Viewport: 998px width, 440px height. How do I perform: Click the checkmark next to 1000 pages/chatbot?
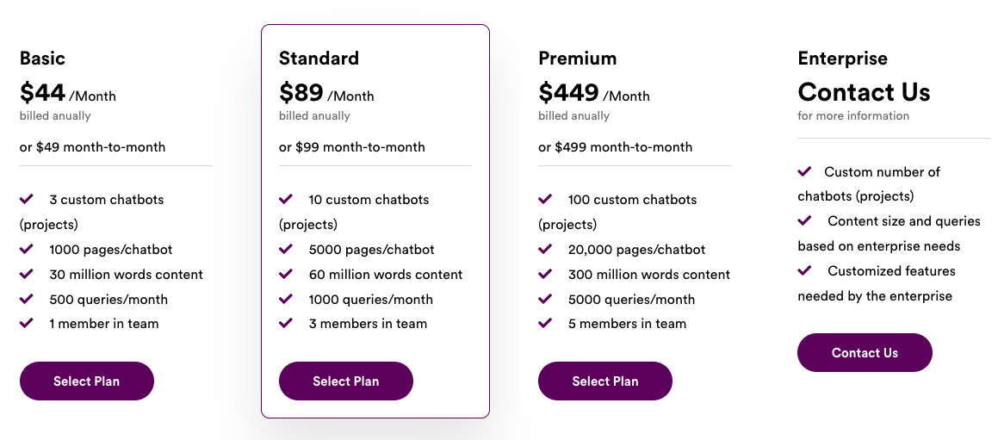coord(27,250)
